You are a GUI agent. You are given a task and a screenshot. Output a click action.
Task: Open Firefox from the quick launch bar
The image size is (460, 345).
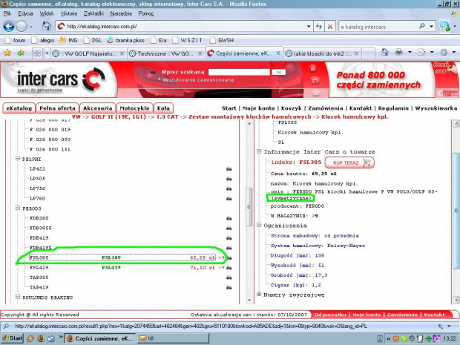tap(41, 338)
